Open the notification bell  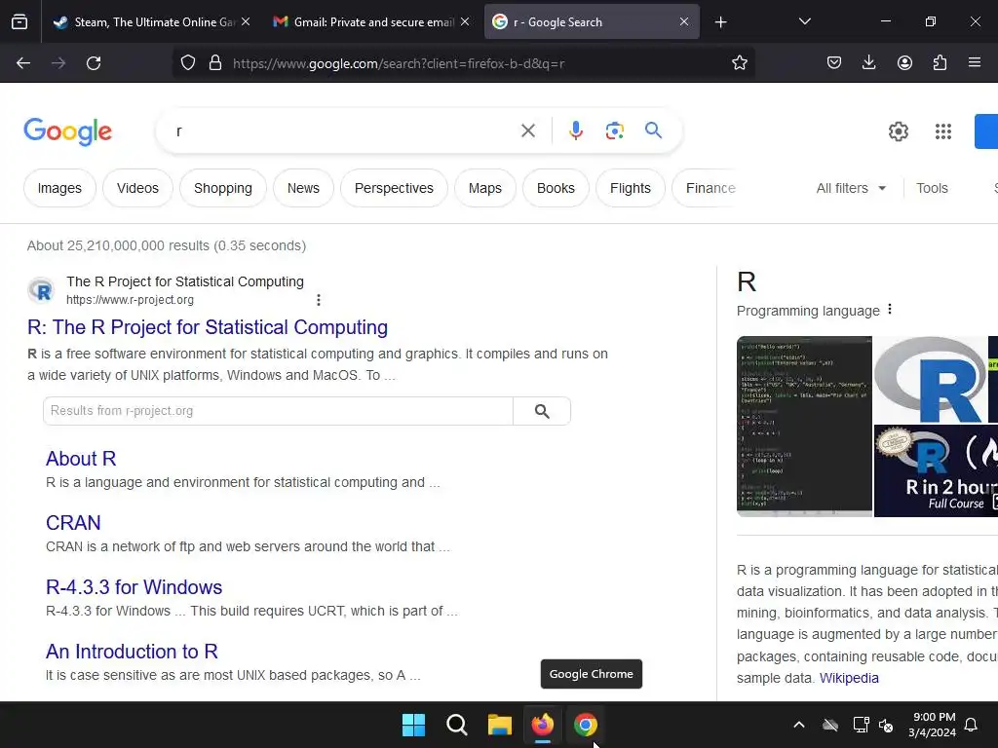tap(971, 725)
